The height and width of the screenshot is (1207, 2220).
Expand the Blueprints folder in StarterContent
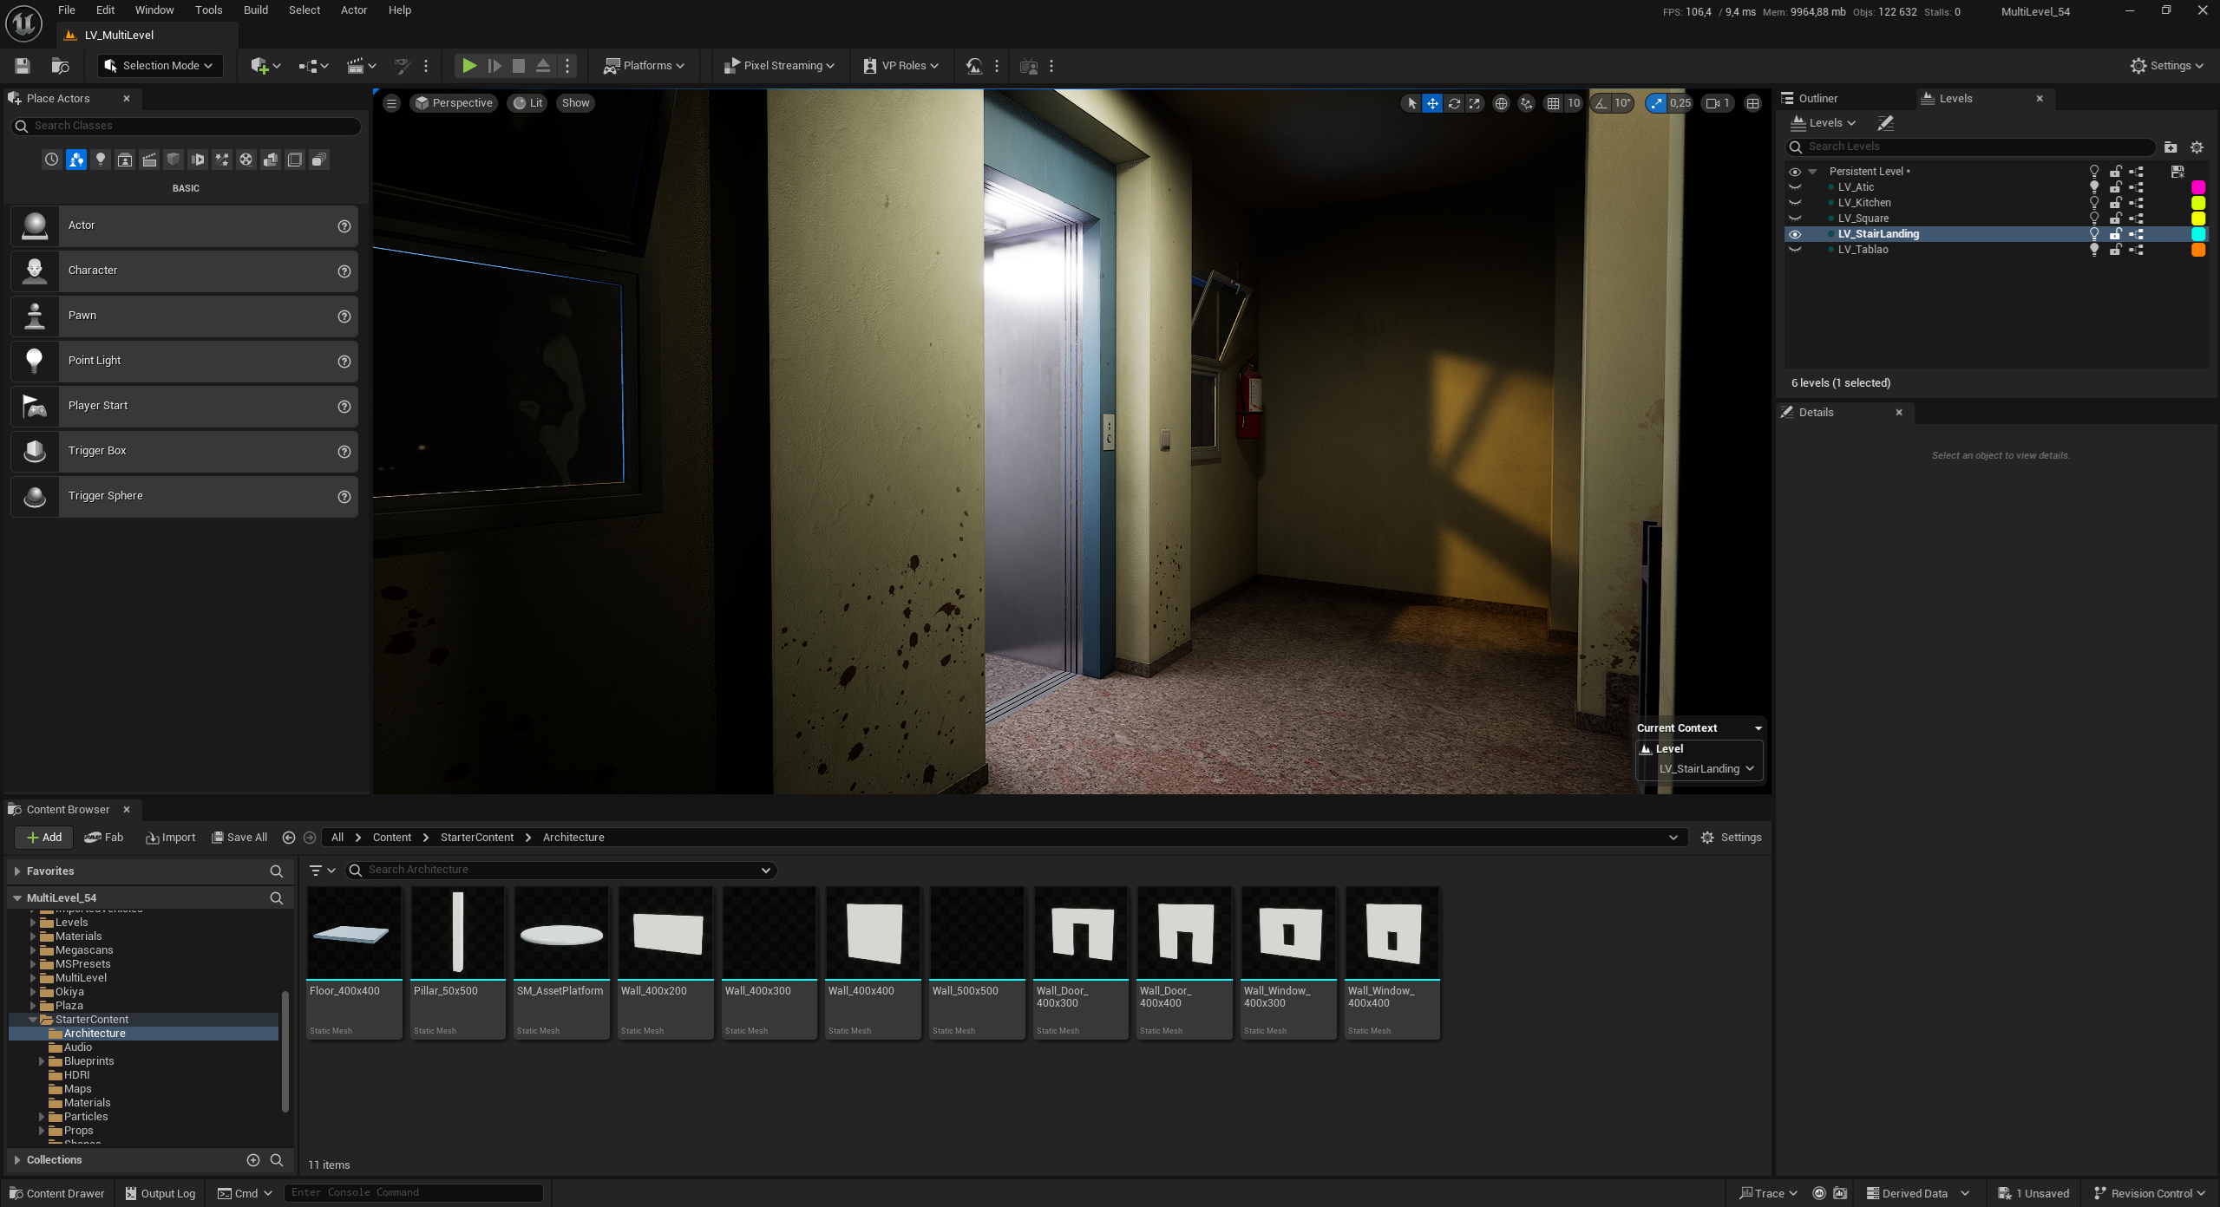[42, 1061]
